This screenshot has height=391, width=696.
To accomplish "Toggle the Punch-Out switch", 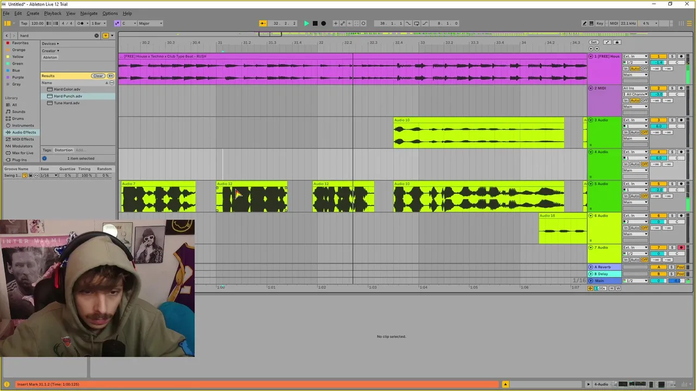I will pyautogui.click(x=425, y=23).
